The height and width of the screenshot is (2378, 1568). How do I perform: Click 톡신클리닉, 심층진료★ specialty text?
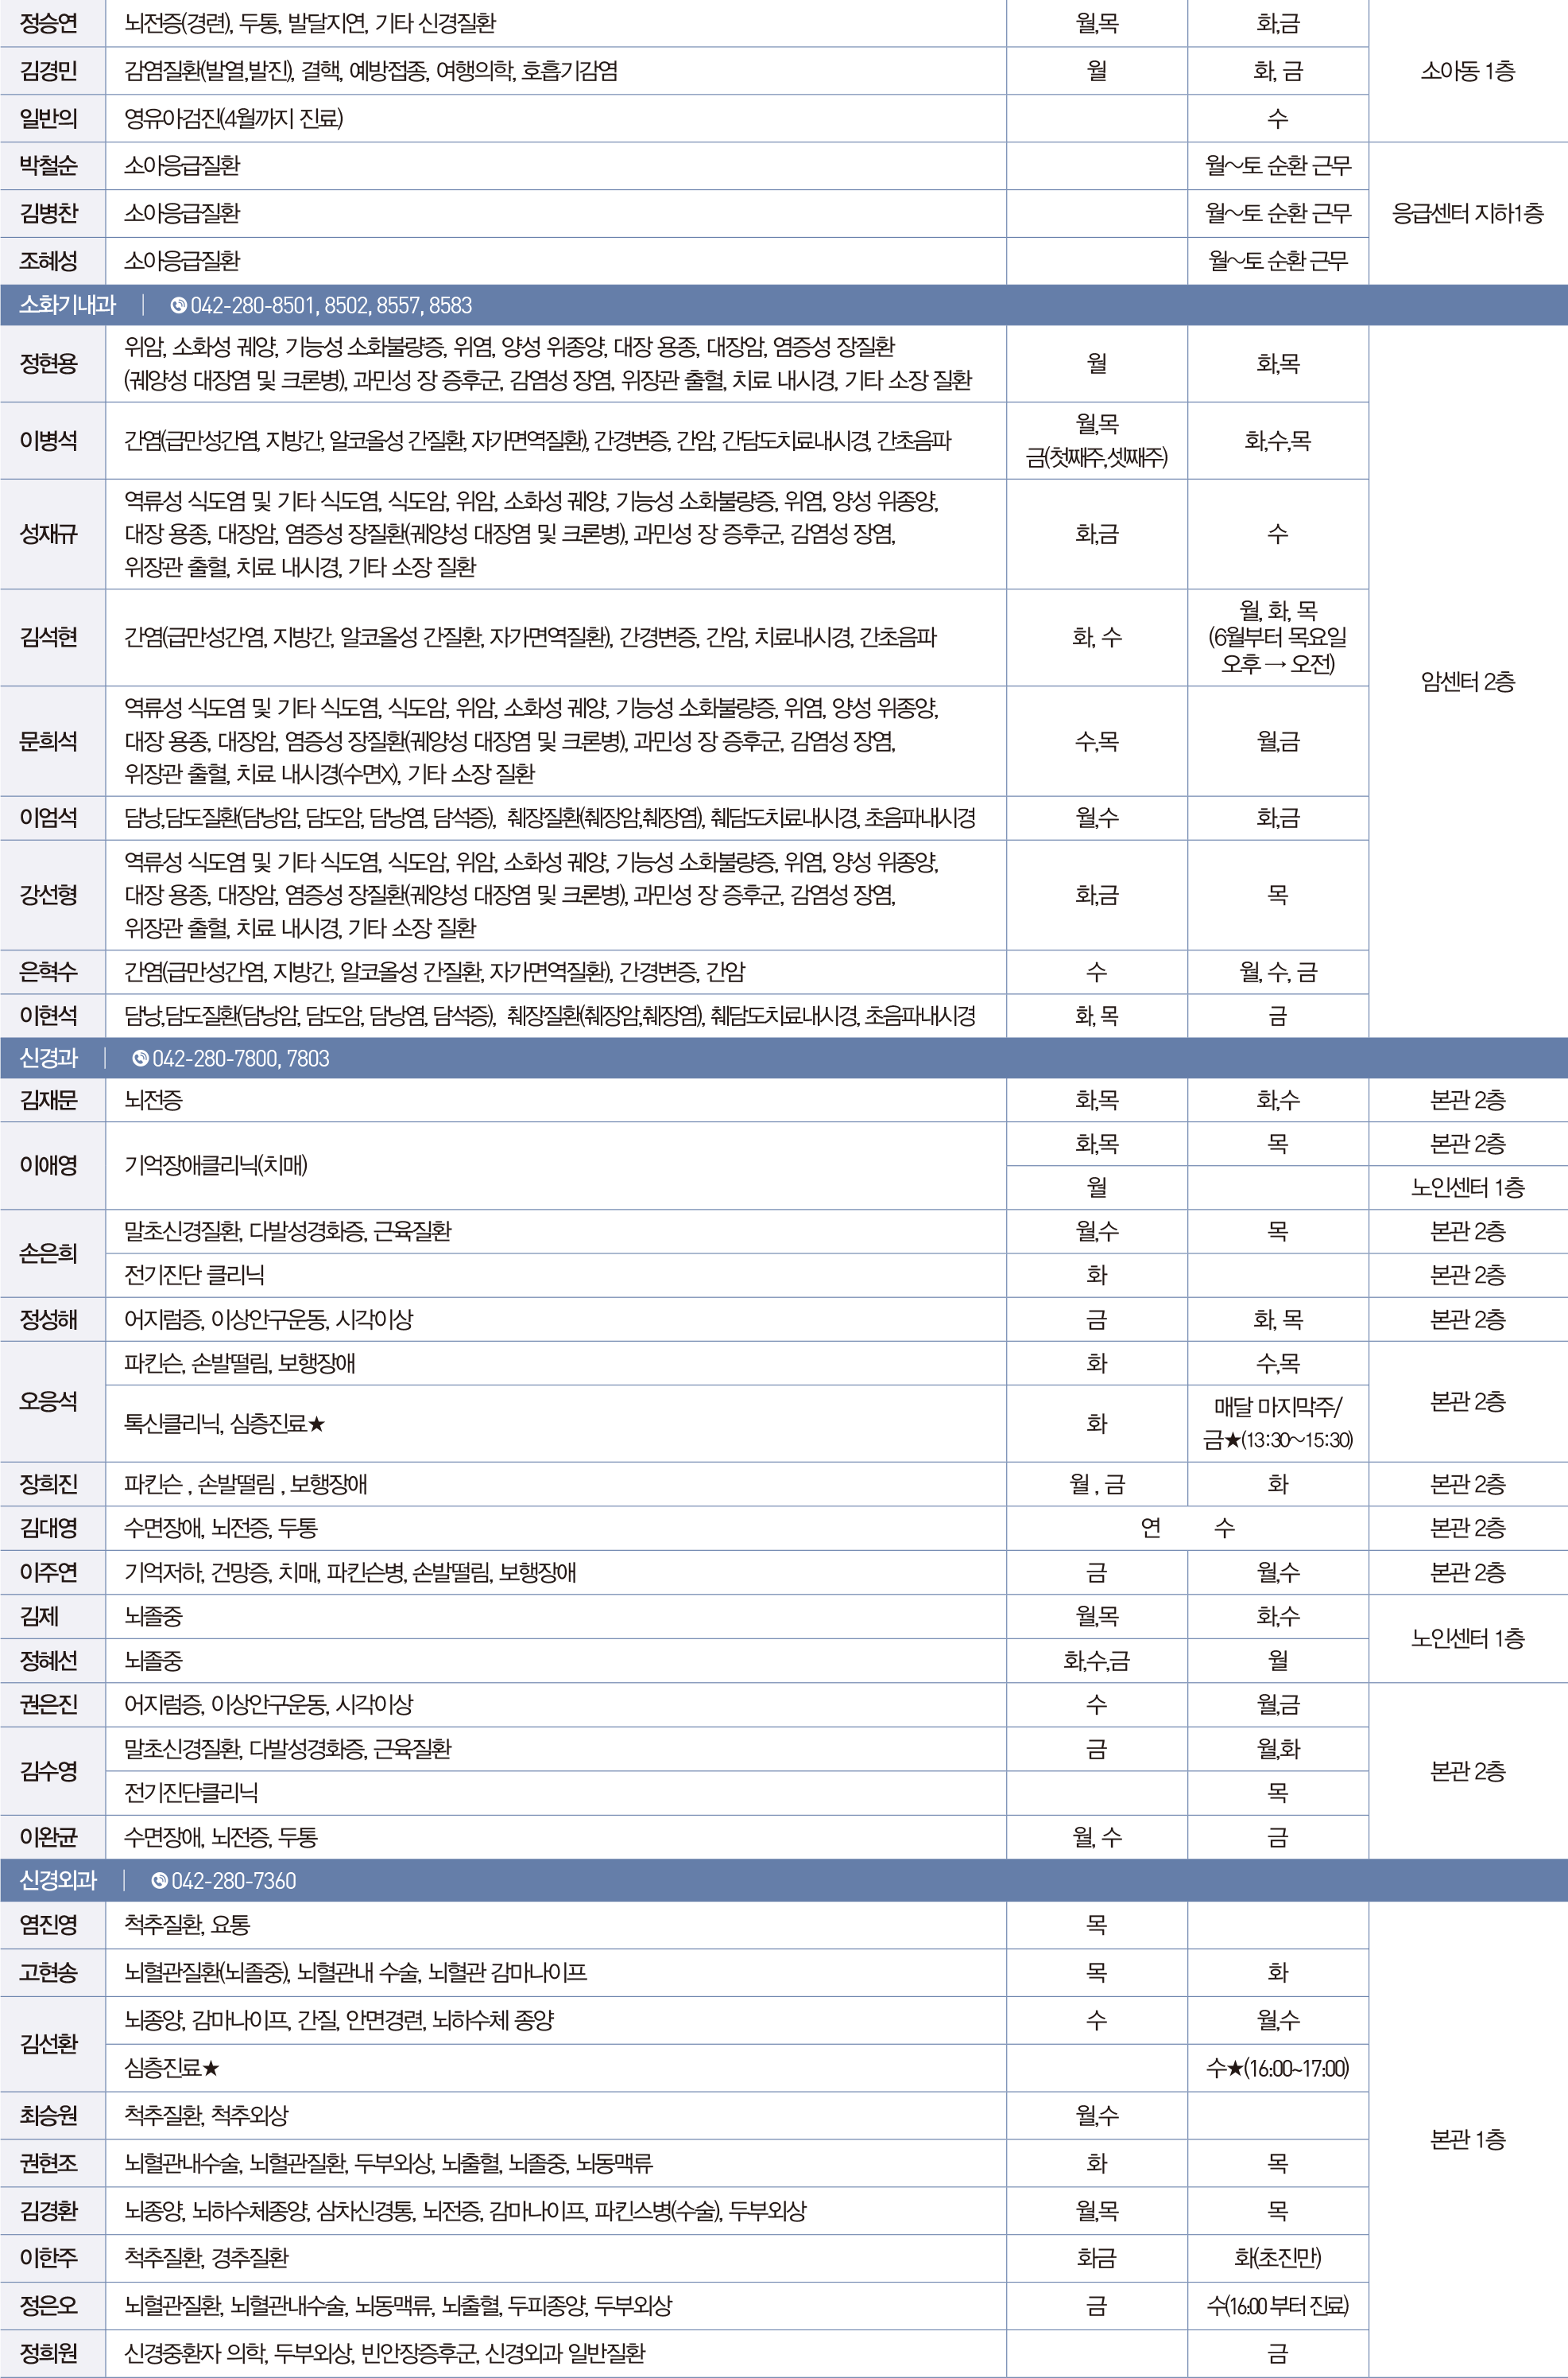tap(225, 1423)
